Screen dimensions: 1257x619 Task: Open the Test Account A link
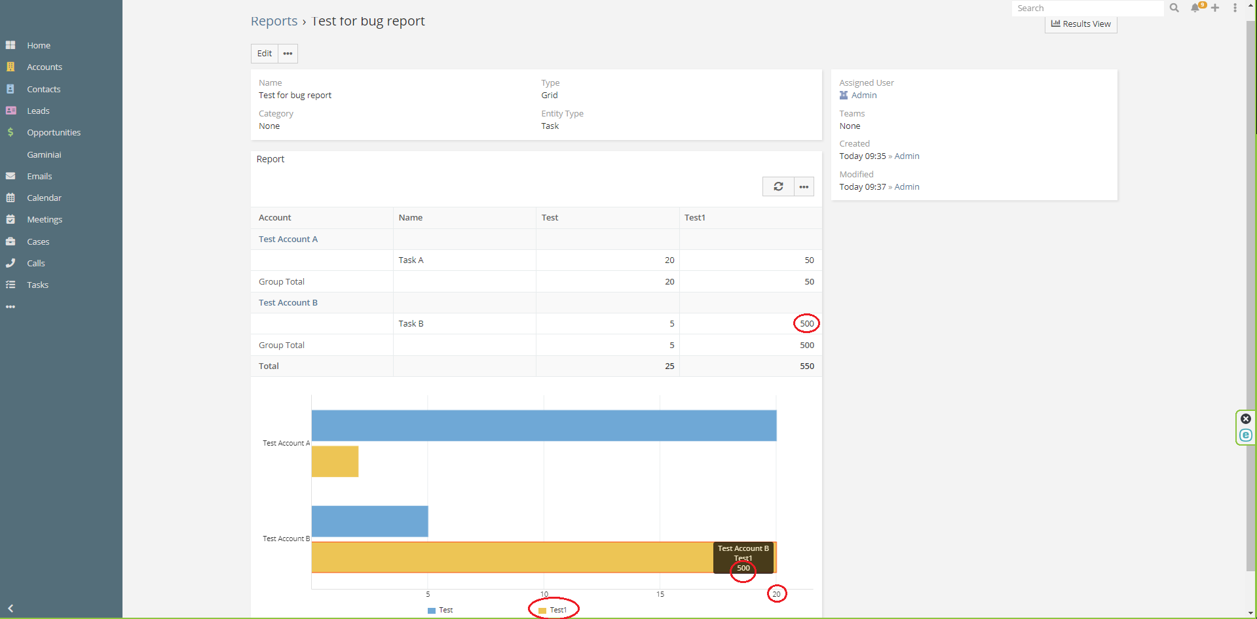[x=288, y=239]
